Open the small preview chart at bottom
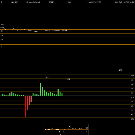This screenshot has width=135, height=135. click(x=67, y=129)
